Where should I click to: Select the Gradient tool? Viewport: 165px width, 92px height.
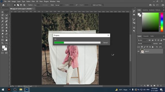click(2, 31)
